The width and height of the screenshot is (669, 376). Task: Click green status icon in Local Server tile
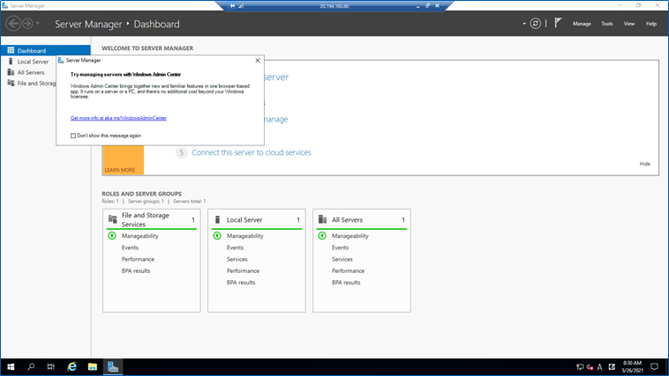[217, 235]
